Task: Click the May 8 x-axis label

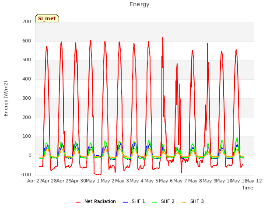Action: coord(195,181)
